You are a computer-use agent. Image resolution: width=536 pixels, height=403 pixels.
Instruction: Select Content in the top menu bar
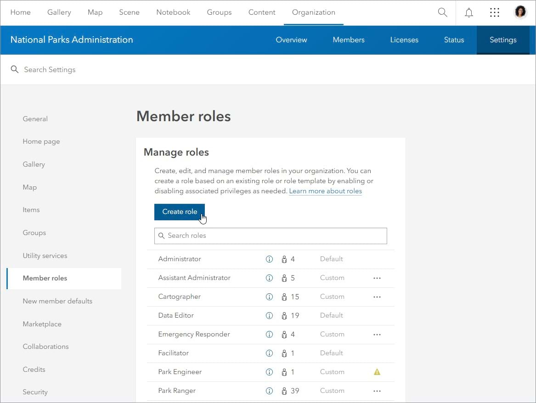coord(262,12)
